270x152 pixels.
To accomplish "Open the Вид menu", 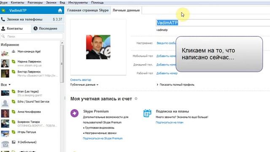I will click(x=62, y=3).
